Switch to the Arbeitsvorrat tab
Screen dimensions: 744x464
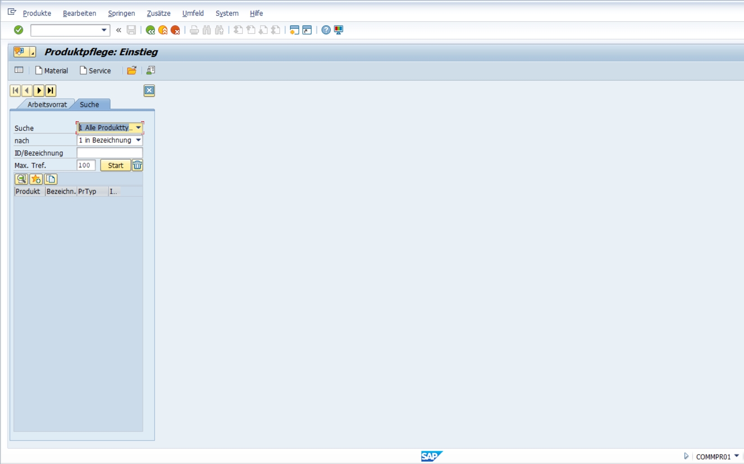pos(47,104)
